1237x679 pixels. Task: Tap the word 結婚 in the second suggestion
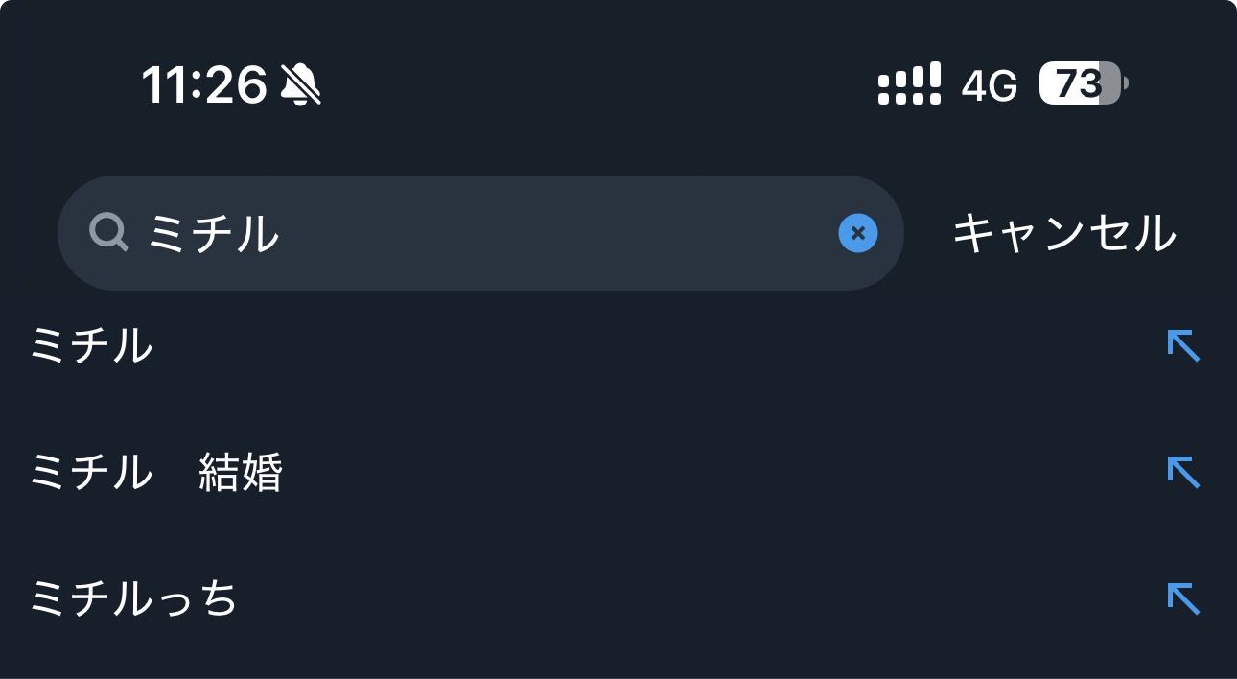tap(241, 473)
